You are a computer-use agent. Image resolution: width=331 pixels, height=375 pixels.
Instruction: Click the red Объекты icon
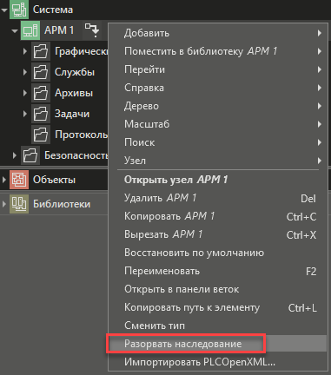(x=19, y=180)
